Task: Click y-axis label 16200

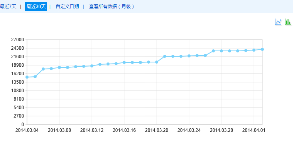Action: tap(18, 74)
